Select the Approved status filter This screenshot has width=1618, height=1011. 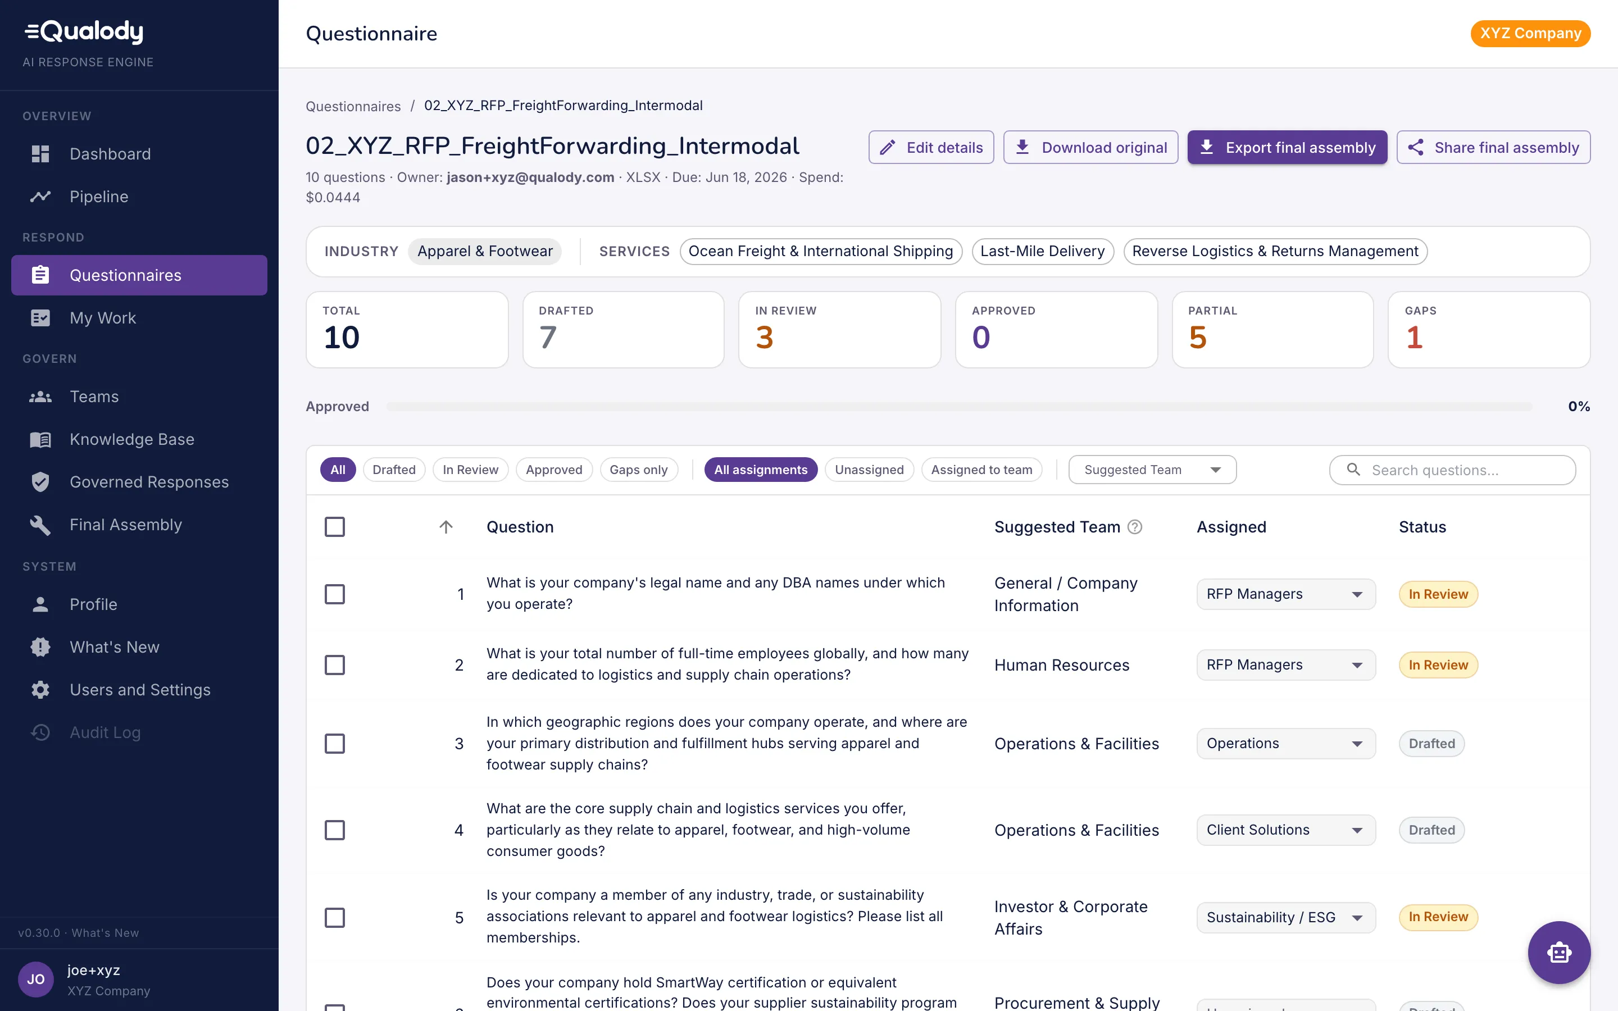(553, 470)
